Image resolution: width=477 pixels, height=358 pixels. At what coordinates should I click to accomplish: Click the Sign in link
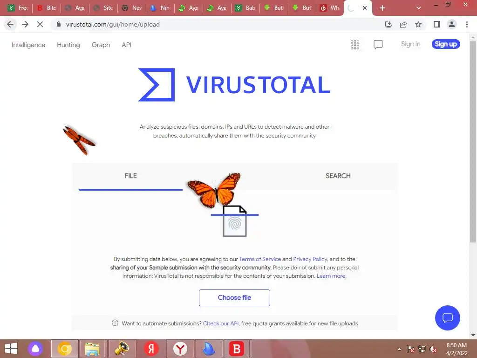click(411, 44)
